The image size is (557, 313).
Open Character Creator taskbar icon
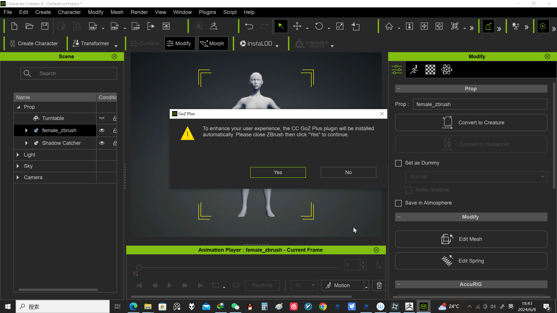pyautogui.click(x=423, y=307)
